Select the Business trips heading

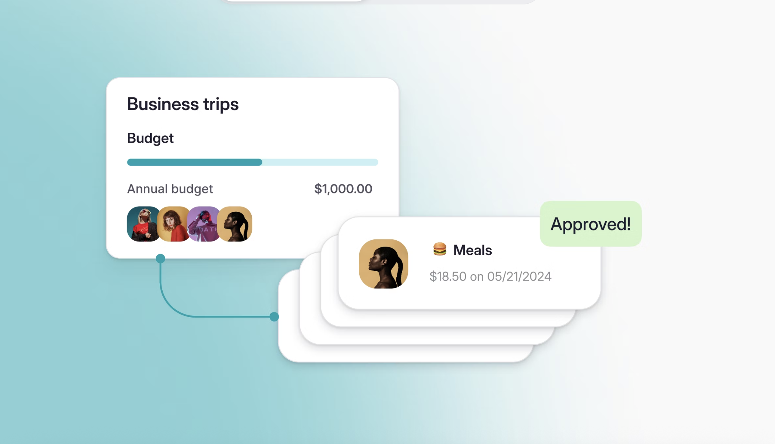click(183, 104)
